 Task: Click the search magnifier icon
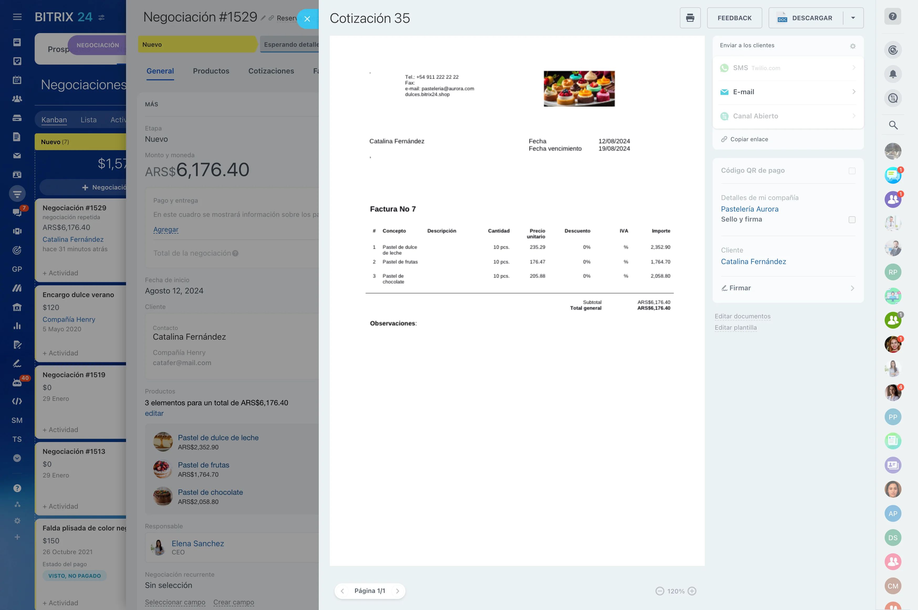pos(893,125)
